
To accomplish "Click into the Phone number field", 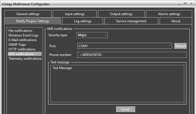I will point(132,55).
